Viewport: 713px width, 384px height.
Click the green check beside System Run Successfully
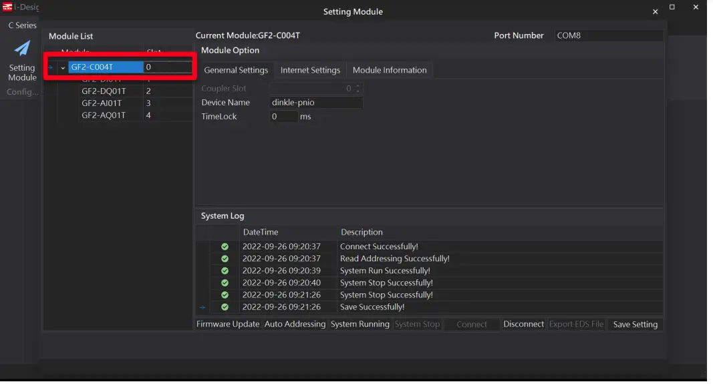point(225,271)
